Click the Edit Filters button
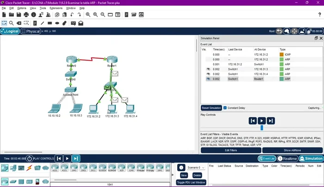324x187 pixels. pyautogui.click(x=231, y=150)
